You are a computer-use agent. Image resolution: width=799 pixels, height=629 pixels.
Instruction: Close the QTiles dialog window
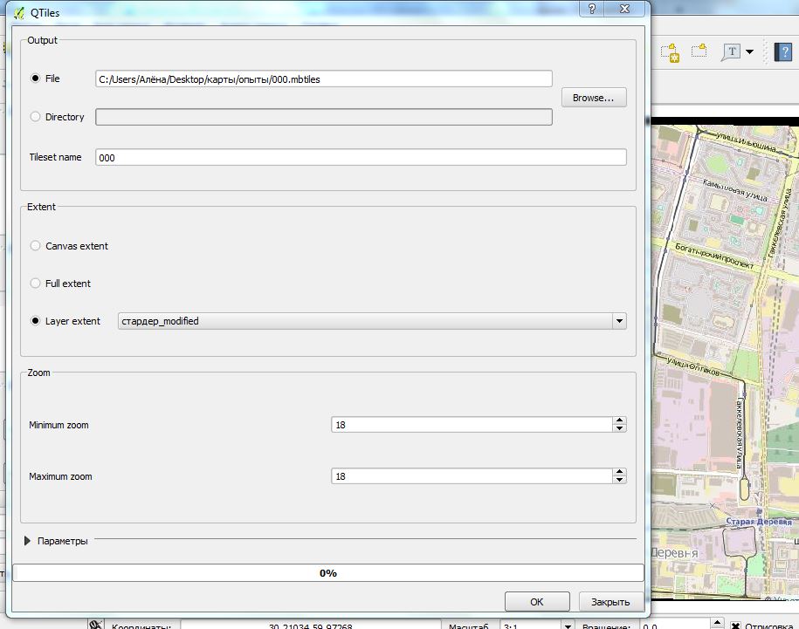pyautogui.click(x=624, y=9)
